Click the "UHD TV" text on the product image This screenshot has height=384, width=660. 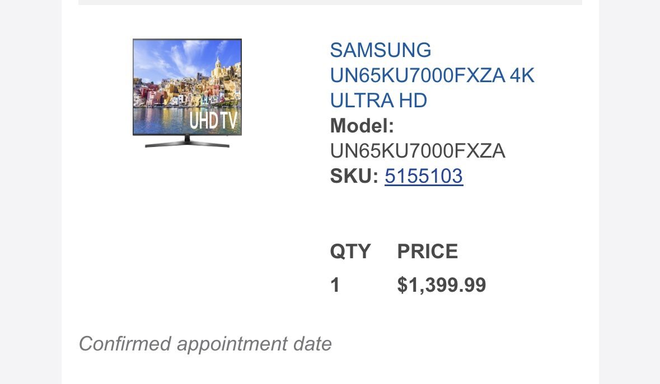point(213,120)
